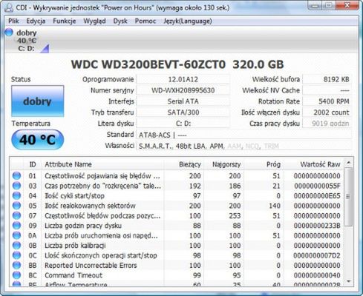
Task: Click the firmware field 12.01A12
Action: pyautogui.click(x=183, y=79)
